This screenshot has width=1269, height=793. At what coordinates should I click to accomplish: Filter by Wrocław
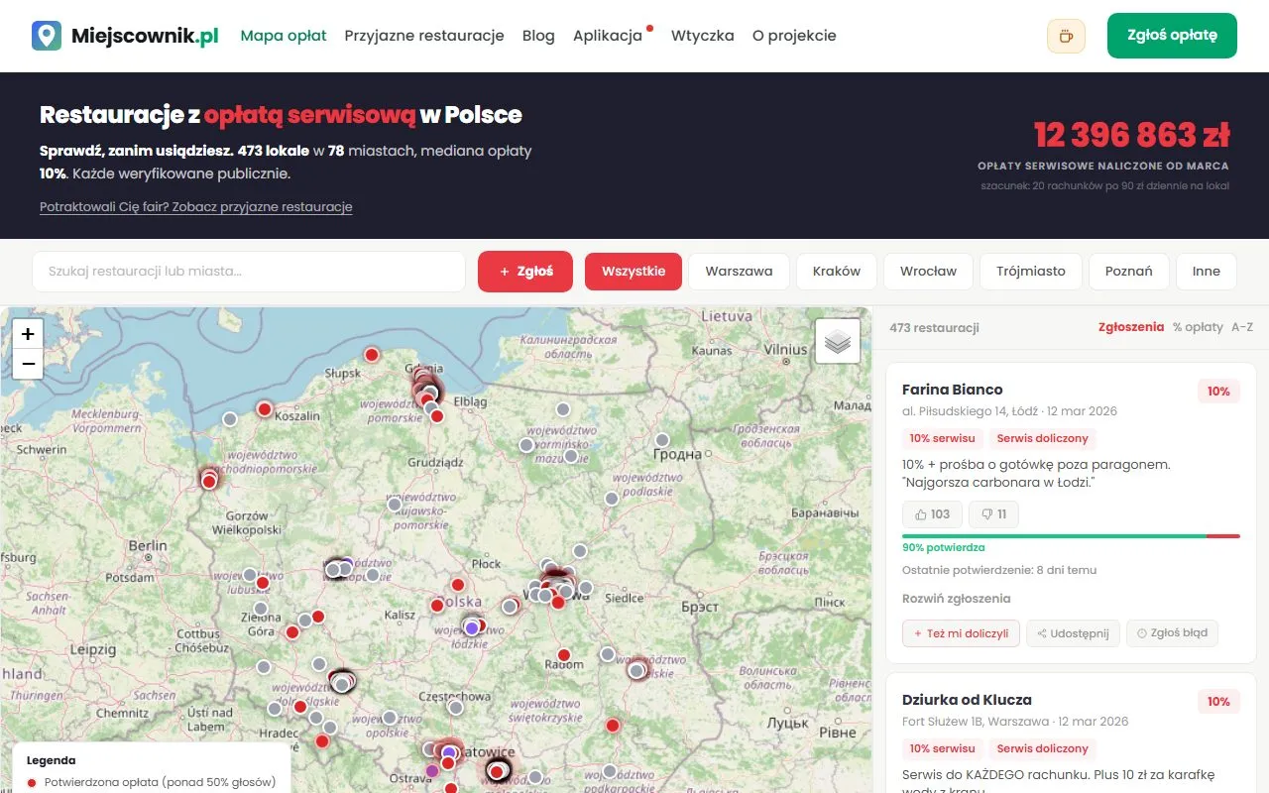tap(929, 272)
